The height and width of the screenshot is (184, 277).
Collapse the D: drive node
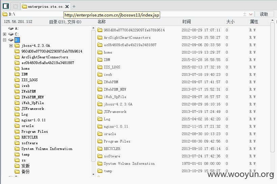point(5,40)
